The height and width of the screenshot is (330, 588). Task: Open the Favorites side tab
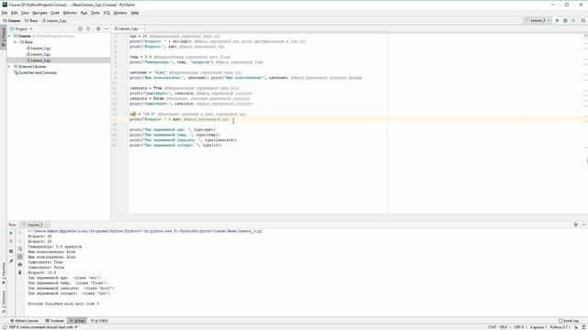pyautogui.click(x=4, y=273)
